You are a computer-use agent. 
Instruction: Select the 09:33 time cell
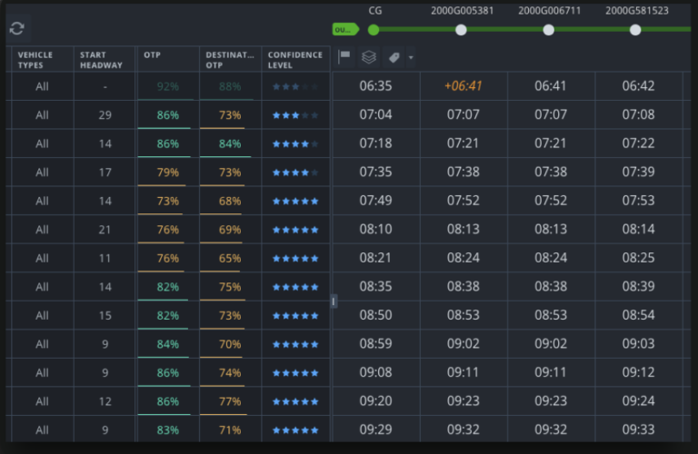point(638,429)
